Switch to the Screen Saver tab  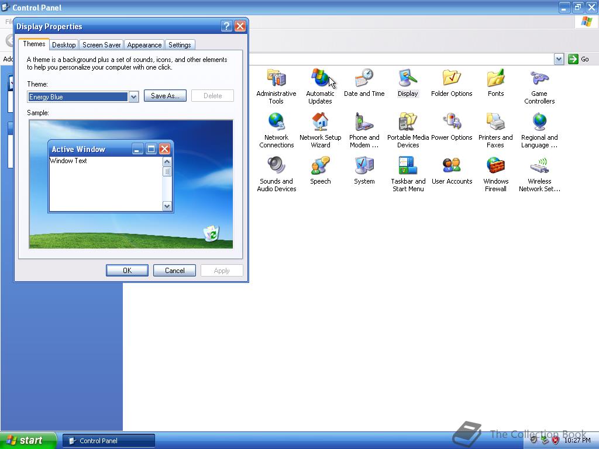pyautogui.click(x=101, y=44)
